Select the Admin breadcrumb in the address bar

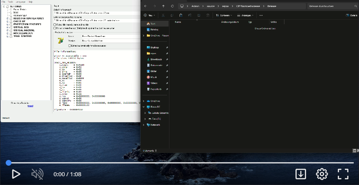195,6
